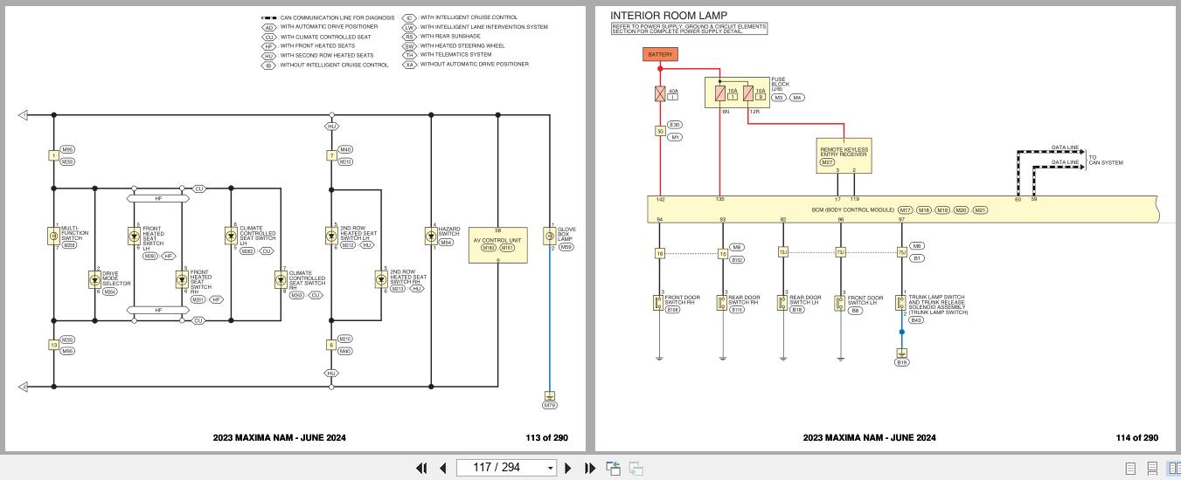Click the GLOVE BOX LAMP label
Image resolution: width=1181 pixels, height=480 pixels.
pos(566,234)
